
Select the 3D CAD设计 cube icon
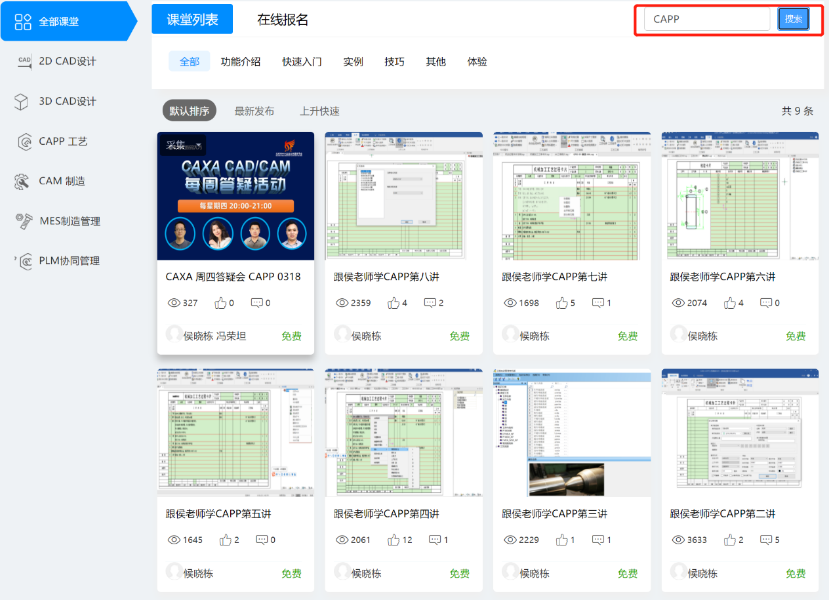22,101
